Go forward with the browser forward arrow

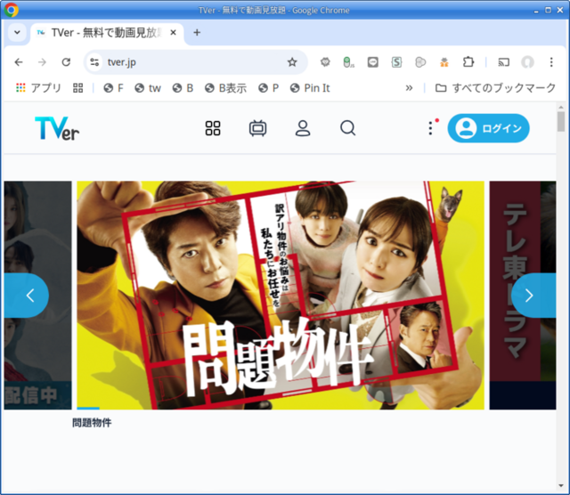(x=42, y=62)
